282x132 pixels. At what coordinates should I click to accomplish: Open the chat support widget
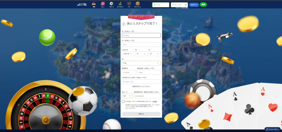click(272, 129)
